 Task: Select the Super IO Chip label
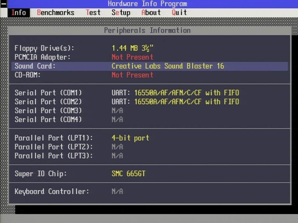(x=41, y=174)
